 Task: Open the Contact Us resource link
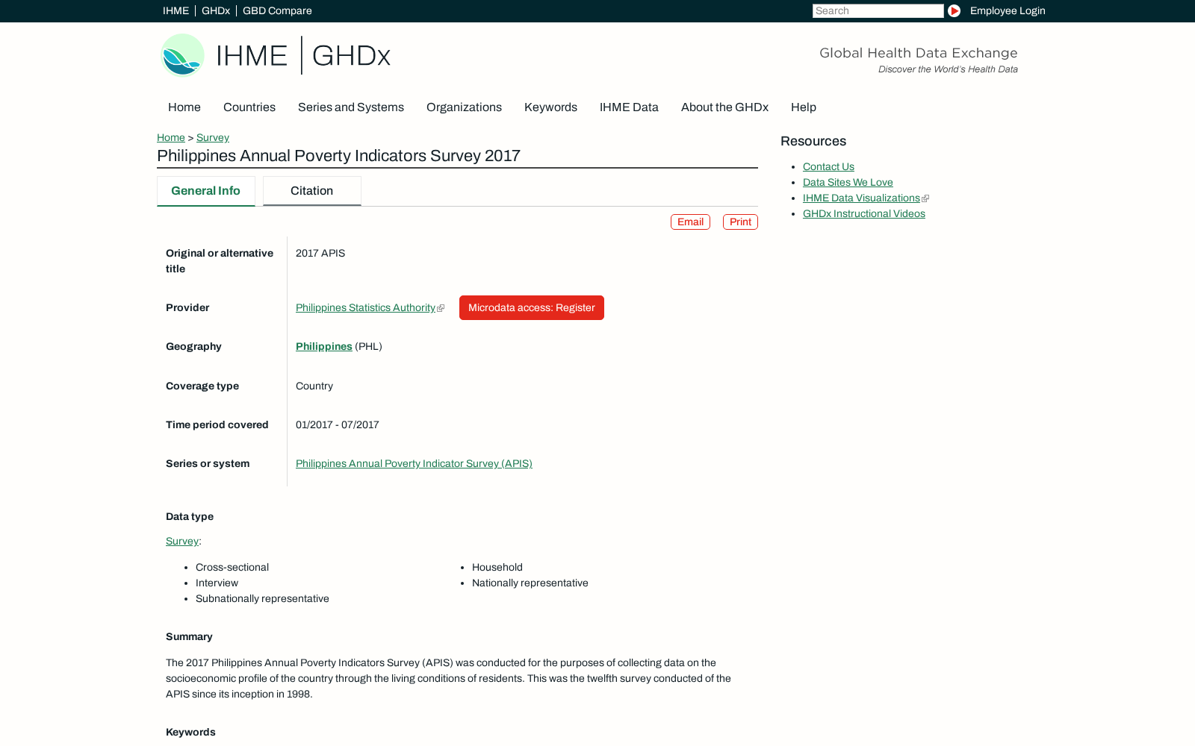828,167
